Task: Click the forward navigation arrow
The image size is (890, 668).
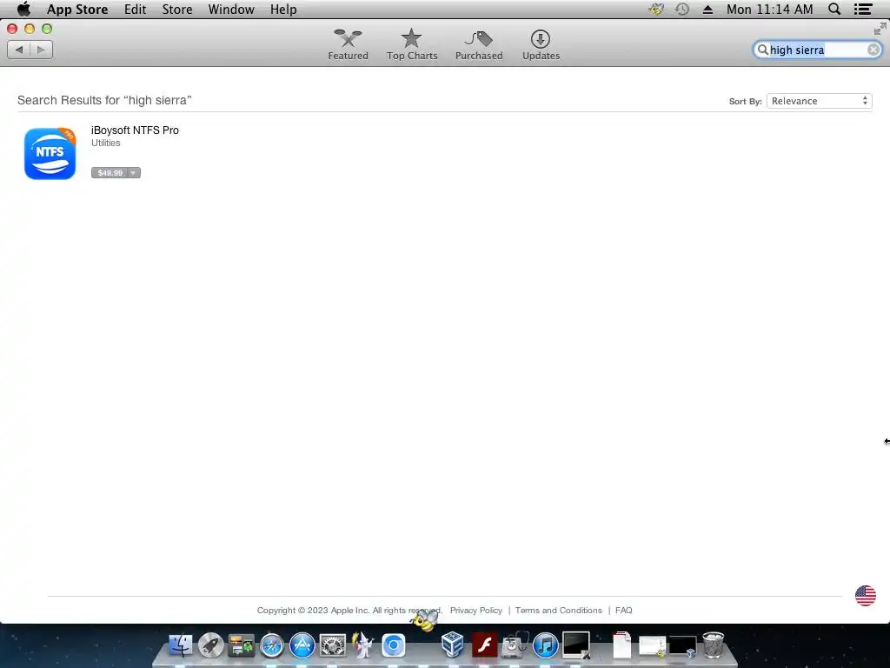Action: (x=42, y=50)
